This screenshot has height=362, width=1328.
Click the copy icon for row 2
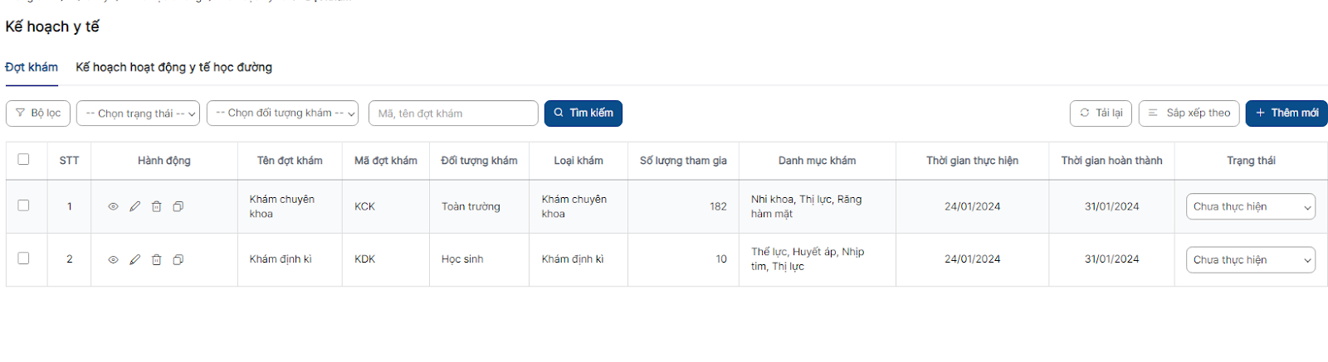point(178,259)
